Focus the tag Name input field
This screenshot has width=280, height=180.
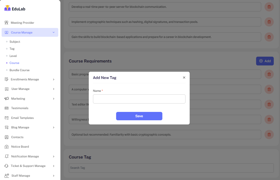point(139,99)
